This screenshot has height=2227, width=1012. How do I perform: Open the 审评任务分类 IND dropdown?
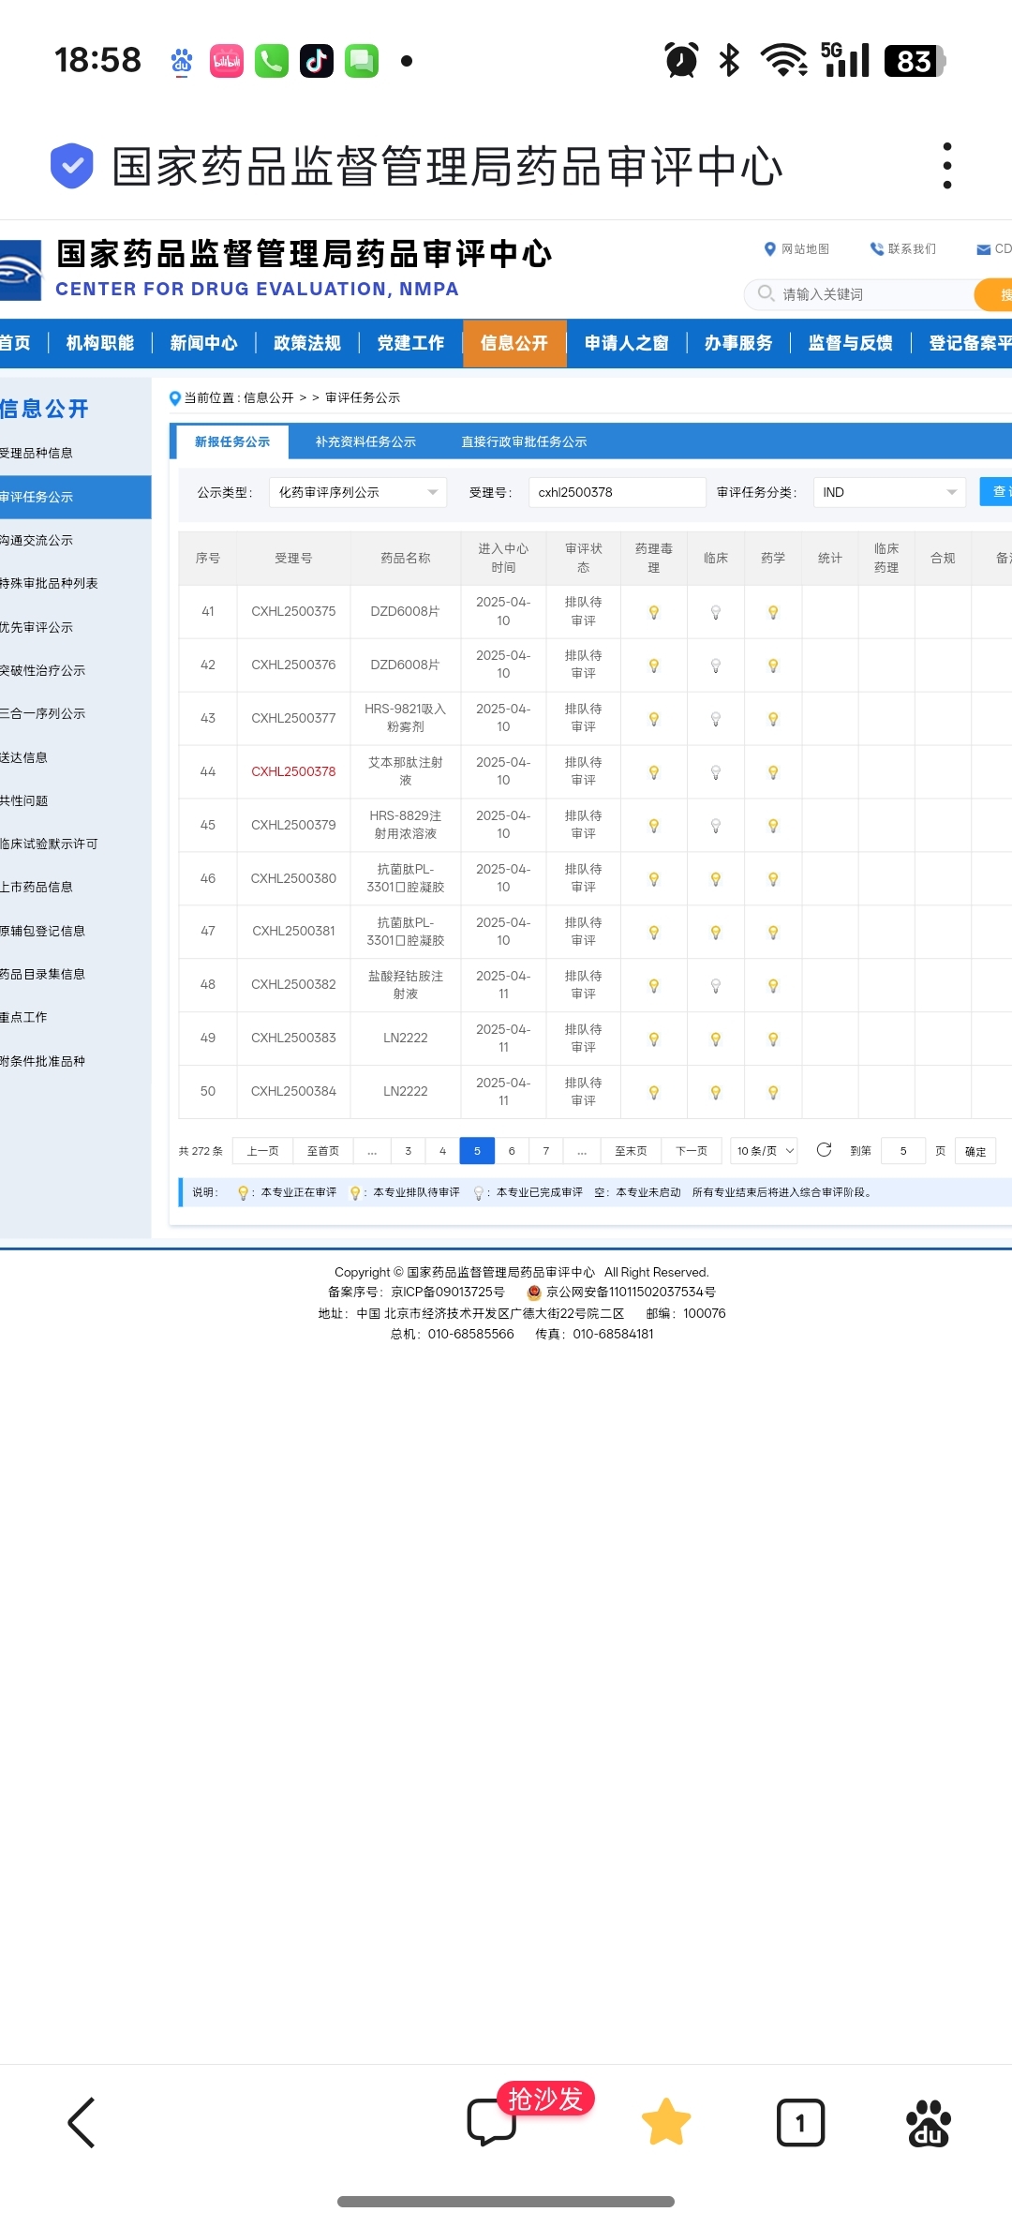(x=889, y=492)
